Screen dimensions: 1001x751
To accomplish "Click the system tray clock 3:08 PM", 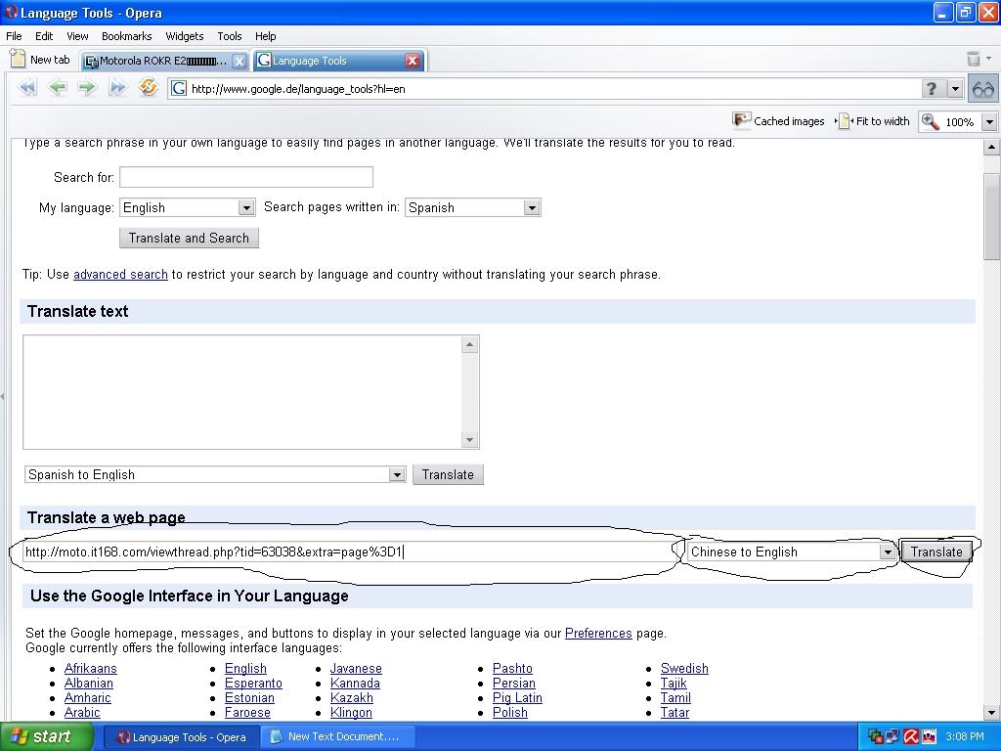I will tap(965, 737).
